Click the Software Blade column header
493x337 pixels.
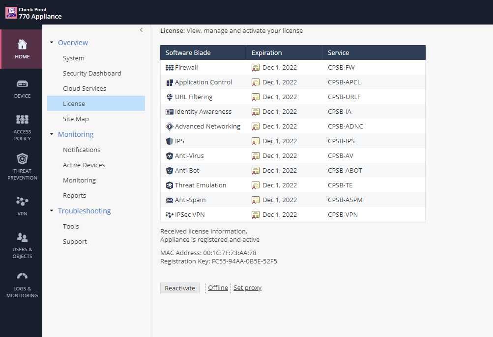[x=203, y=52]
